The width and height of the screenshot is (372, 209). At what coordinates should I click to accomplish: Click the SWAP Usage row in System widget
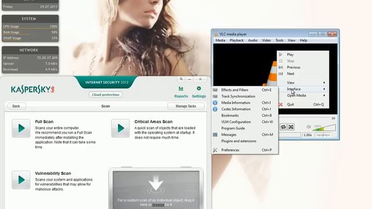pos(30,38)
